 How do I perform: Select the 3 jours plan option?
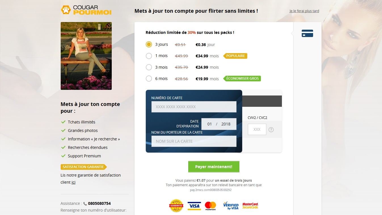point(149,44)
